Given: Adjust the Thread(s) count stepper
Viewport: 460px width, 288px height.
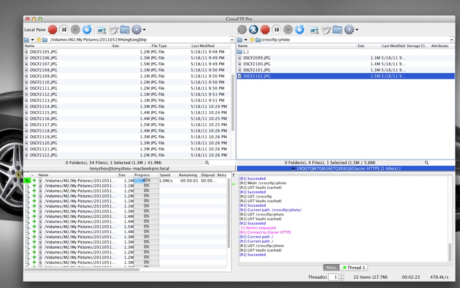Looking at the screenshot, I should (x=343, y=277).
